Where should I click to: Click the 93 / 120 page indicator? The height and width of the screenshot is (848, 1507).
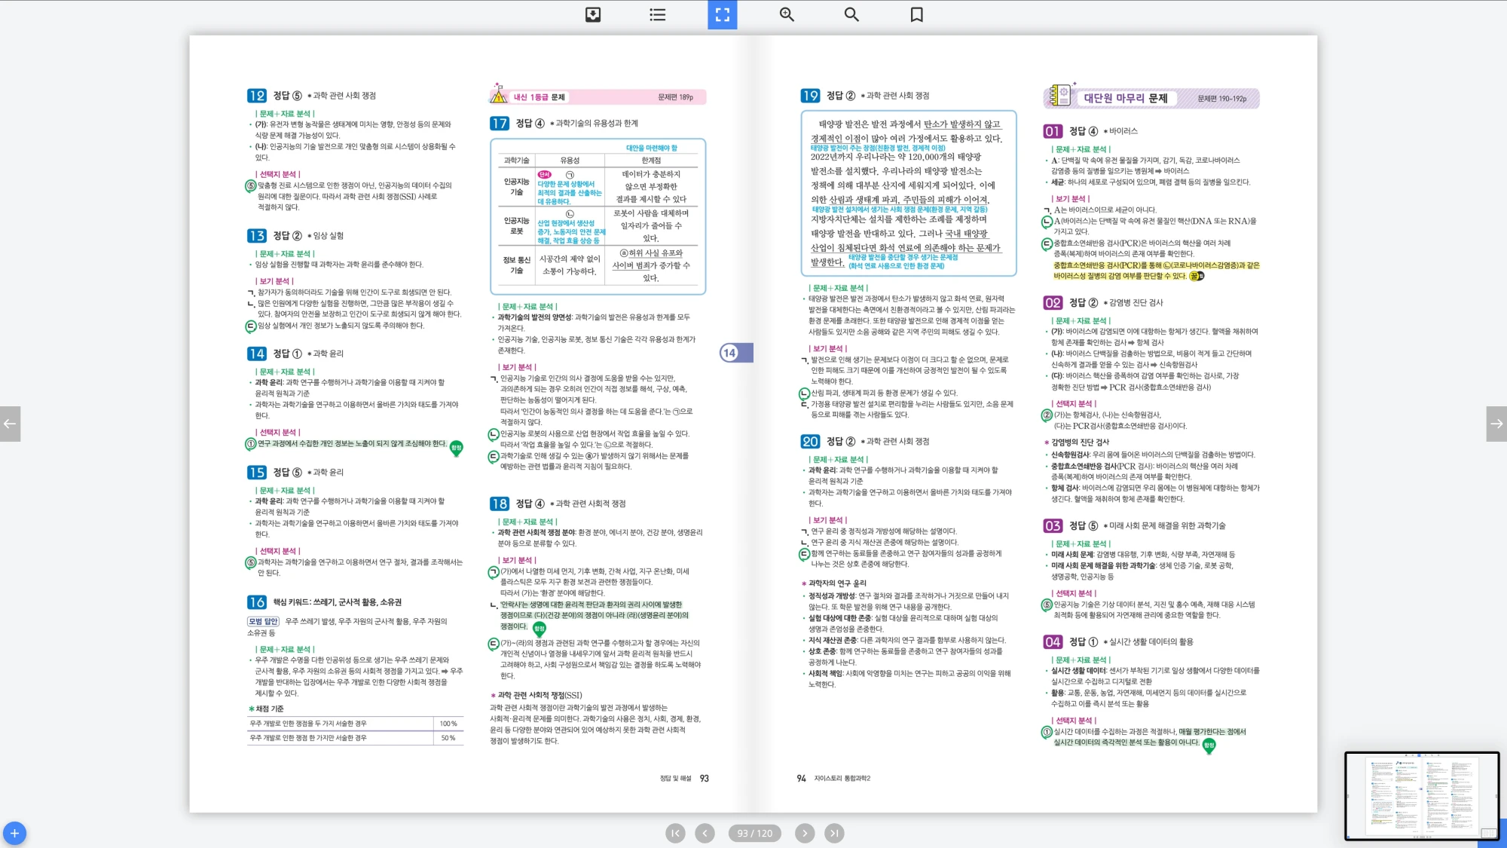[754, 833]
